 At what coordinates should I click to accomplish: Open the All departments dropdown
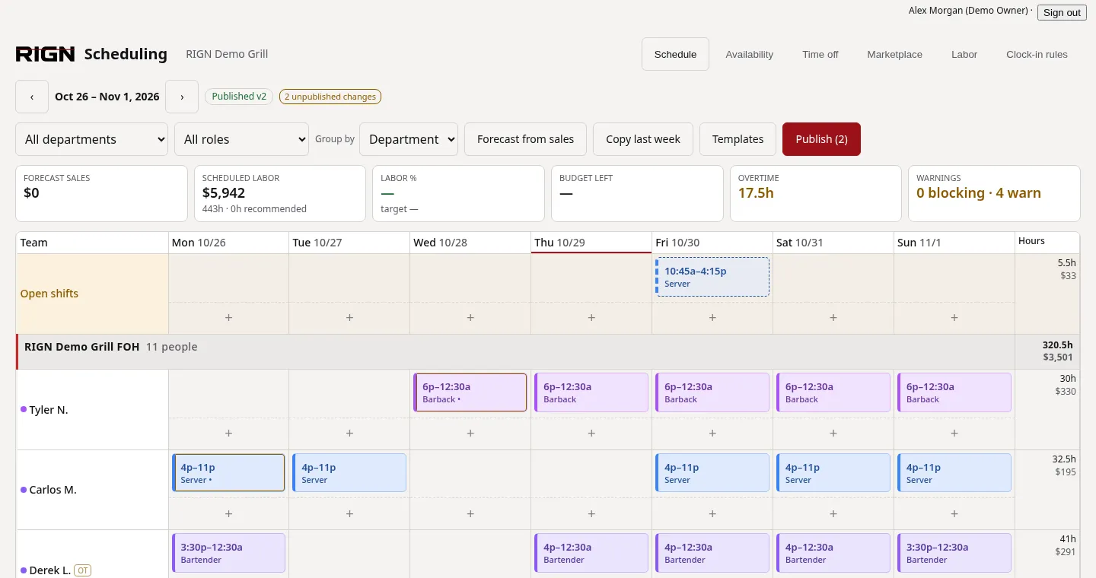click(x=92, y=139)
